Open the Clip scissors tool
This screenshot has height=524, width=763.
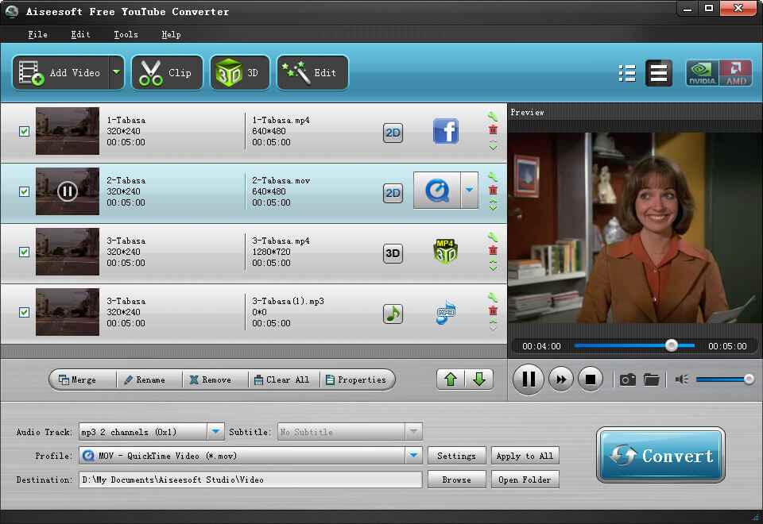(167, 73)
